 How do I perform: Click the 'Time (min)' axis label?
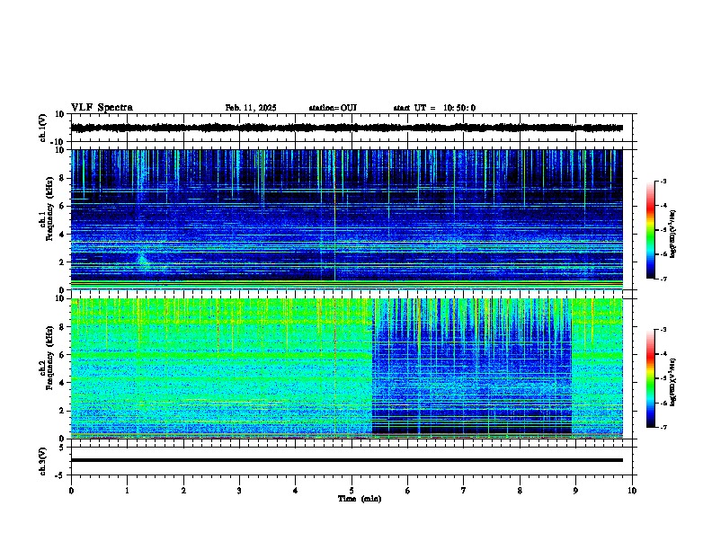point(360,499)
